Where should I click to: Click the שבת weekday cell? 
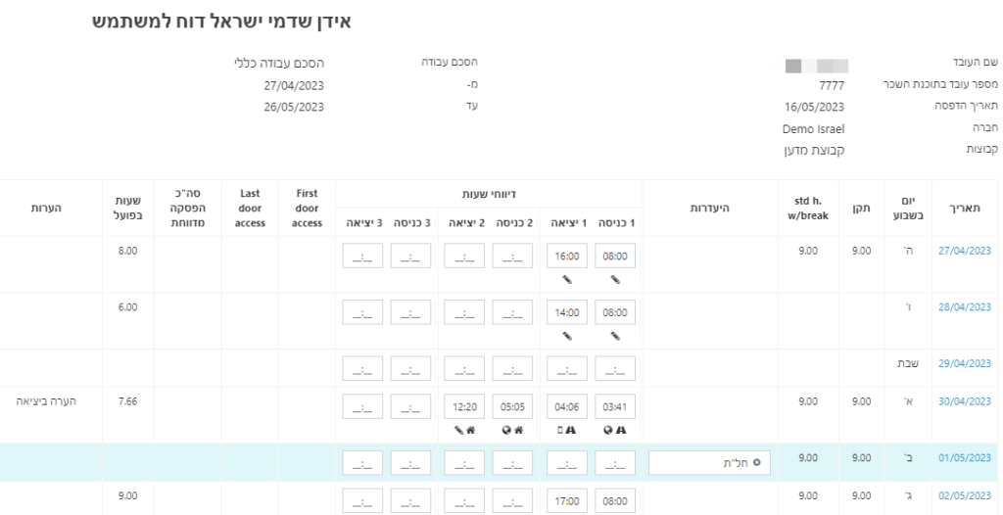tap(908, 363)
